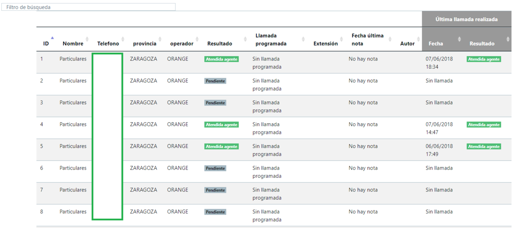The width and height of the screenshot is (516, 228).
Task: Click the Autor column header
Action: [407, 43]
